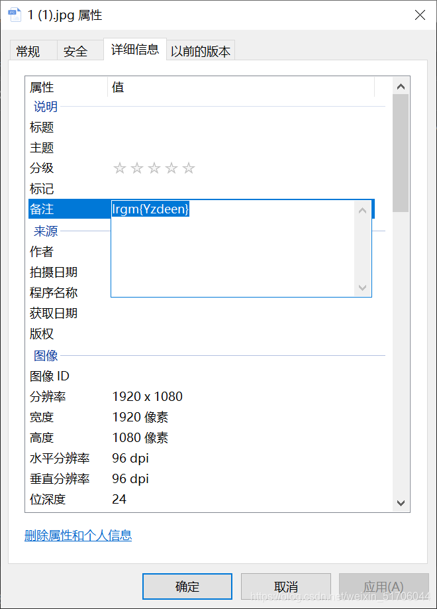The height and width of the screenshot is (609, 437).
Task: Click the 1920 像素 width value
Action: click(140, 417)
